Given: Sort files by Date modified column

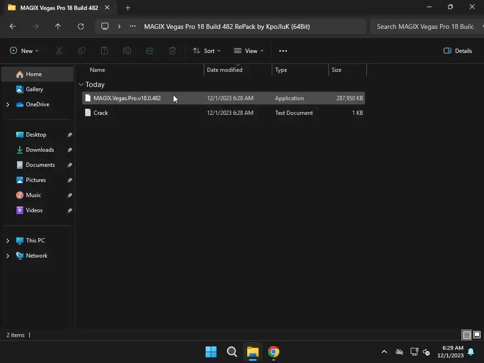Looking at the screenshot, I should pyautogui.click(x=225, y=70).
